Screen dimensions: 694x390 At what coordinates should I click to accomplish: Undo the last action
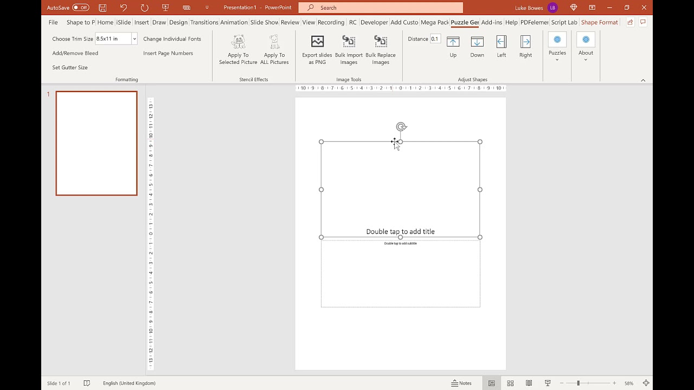click(x=124, y=8)
